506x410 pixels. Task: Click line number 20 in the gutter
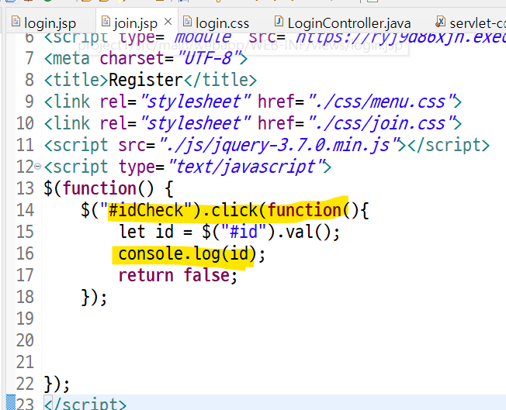[x=25, y=340]
